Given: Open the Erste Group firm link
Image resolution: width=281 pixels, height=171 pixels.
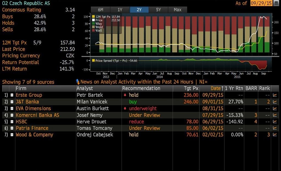Looking at the screenshot, I should point(29,95).
